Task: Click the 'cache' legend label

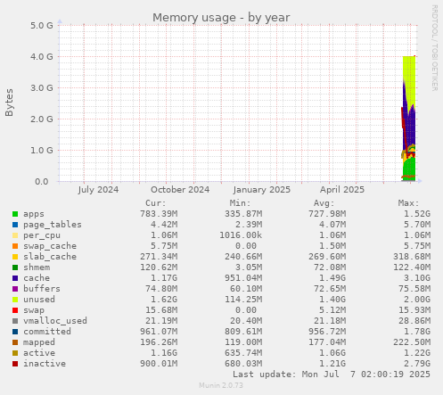Action: pyautogui.click(x=37, y=278)
